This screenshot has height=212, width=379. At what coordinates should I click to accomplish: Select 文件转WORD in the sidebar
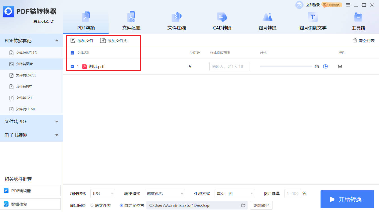point(26,53)
